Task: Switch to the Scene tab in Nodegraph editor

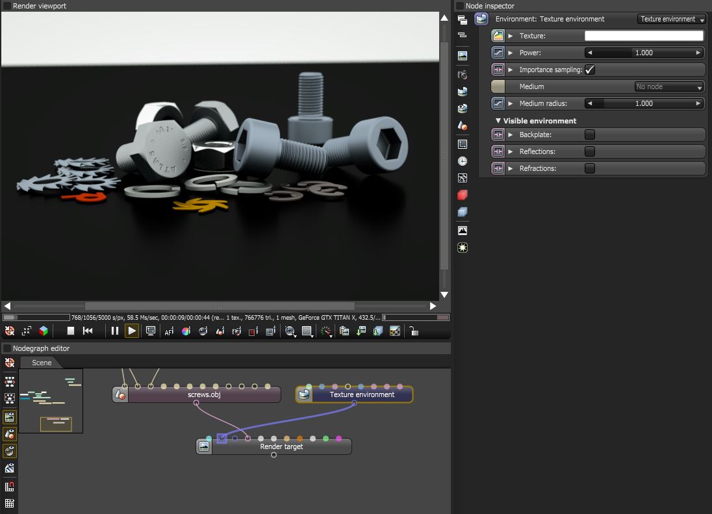Action: pyautogui.click(x=41, y=363)
